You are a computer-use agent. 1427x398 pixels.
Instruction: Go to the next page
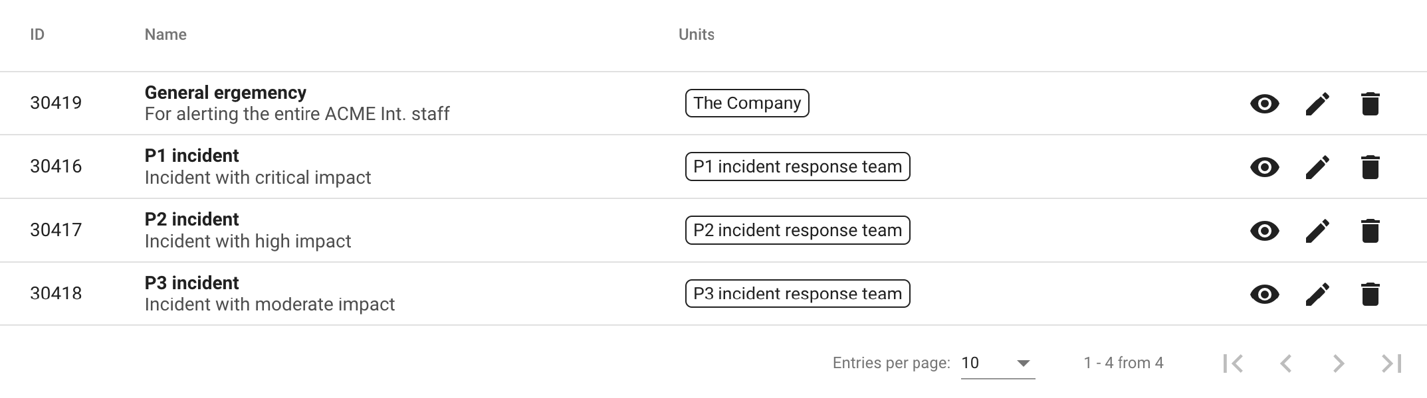[x=1339, y=363]
